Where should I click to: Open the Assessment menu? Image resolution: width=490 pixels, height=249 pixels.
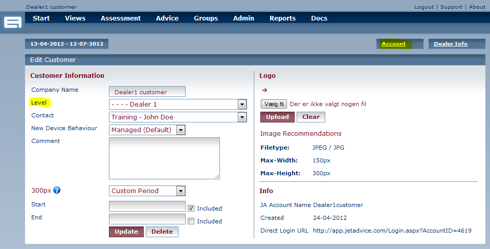pyautogui.click(x=120, y=18)
